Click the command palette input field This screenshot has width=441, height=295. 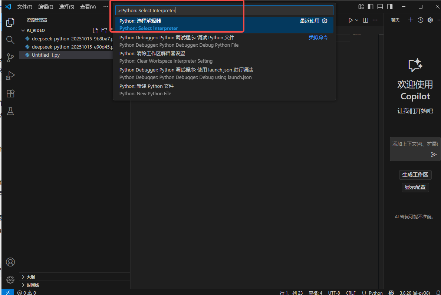click(x=224, y=10)
